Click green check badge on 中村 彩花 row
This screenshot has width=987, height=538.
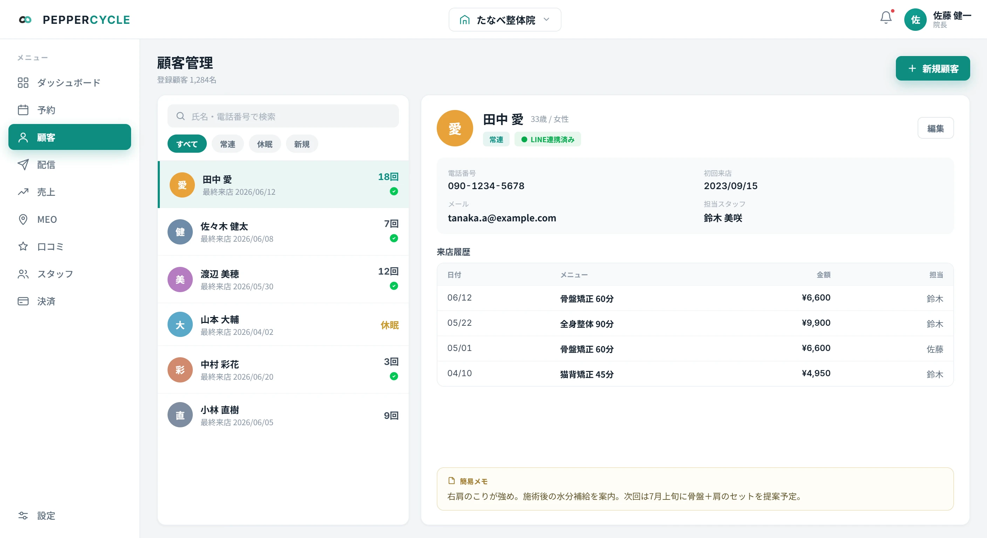[394, 376]
